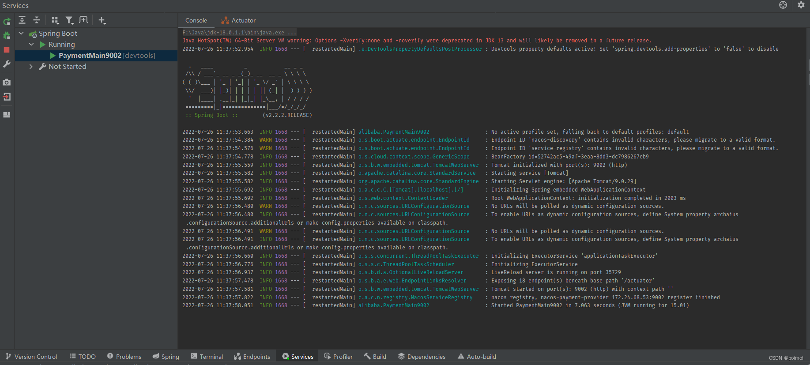Click the Services tool window button
Image resolution: width=810 pixels, height=365 pixels.
coord(298,357)
